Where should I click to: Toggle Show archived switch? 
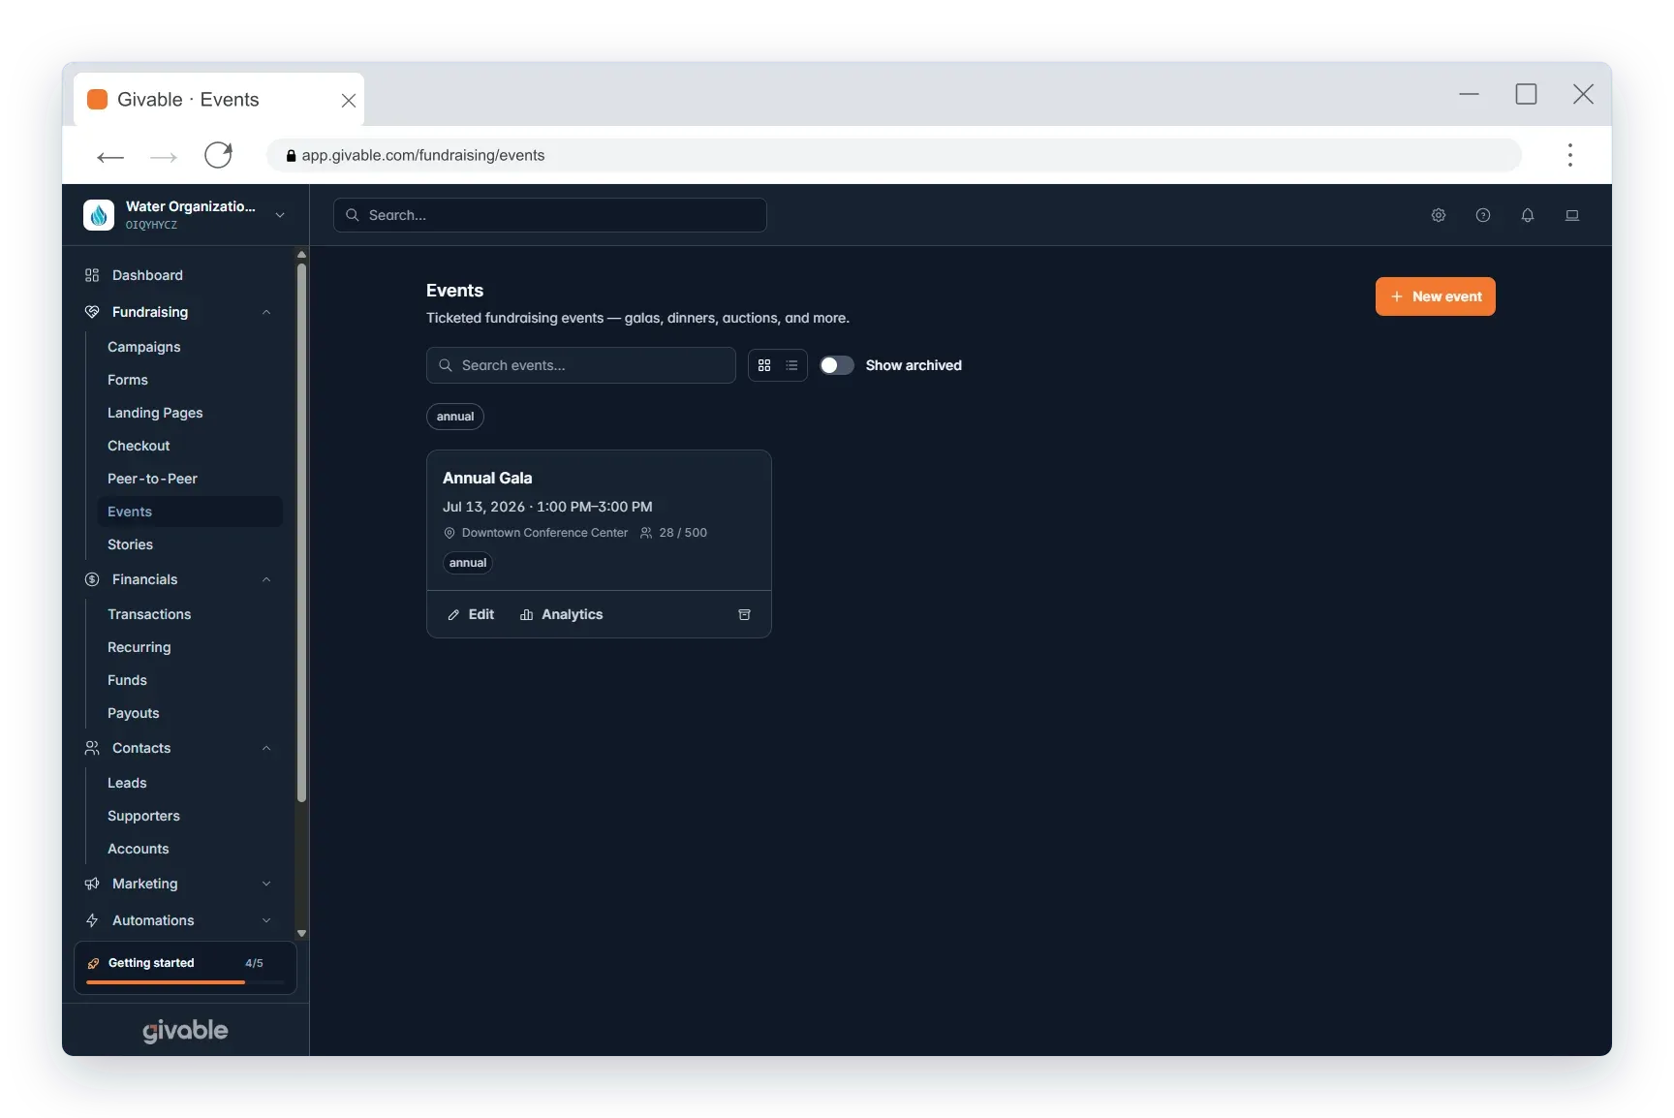[837, 365]
